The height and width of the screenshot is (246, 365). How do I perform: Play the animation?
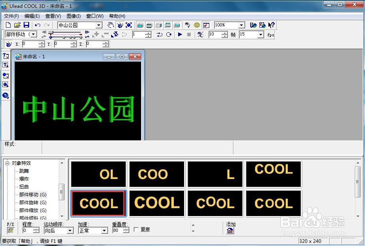point(180,34)
